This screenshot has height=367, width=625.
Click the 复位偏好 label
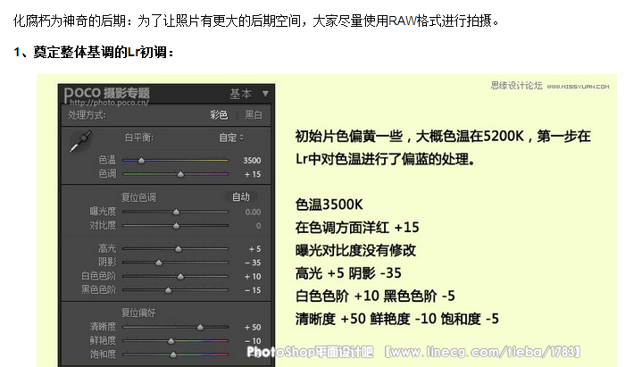[x=138, y=313]
